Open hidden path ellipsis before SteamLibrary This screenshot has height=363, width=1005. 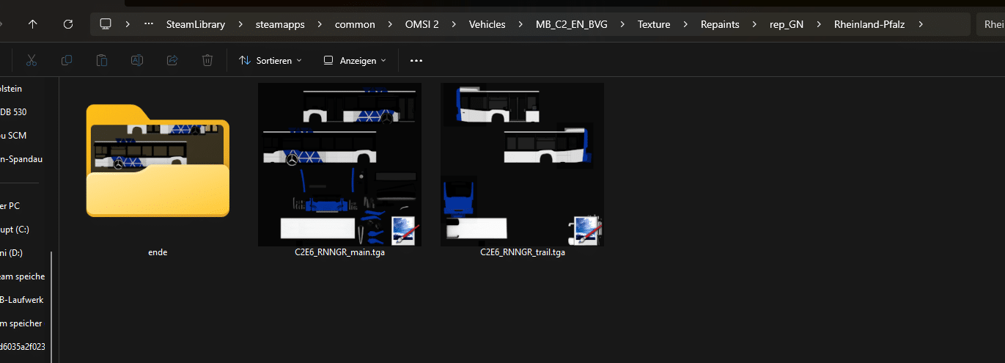tap(149, 24)
